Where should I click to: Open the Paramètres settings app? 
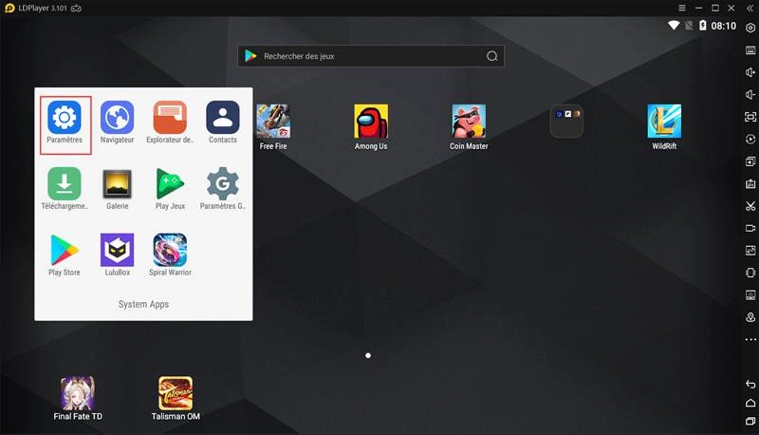(x=65, y=118)
